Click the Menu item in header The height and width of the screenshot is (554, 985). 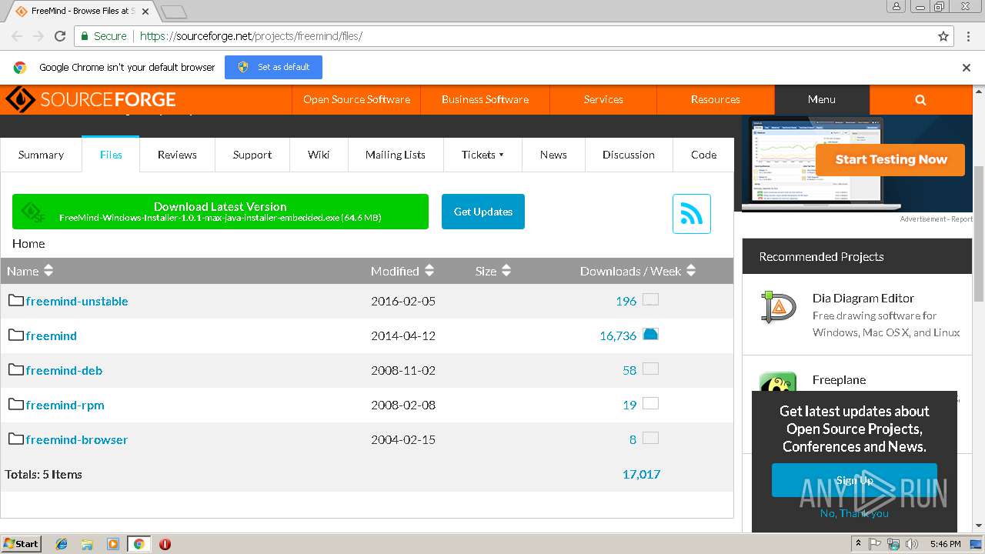822,99
